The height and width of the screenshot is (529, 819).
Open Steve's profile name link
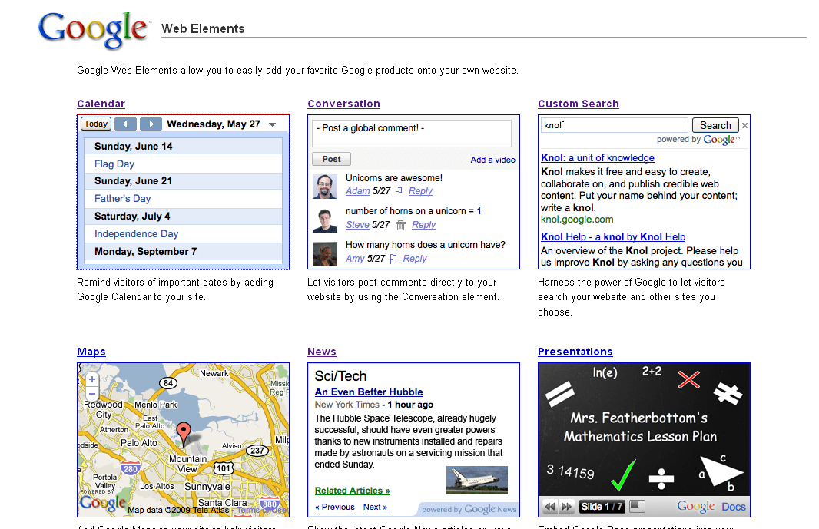(x=357, y=224)
